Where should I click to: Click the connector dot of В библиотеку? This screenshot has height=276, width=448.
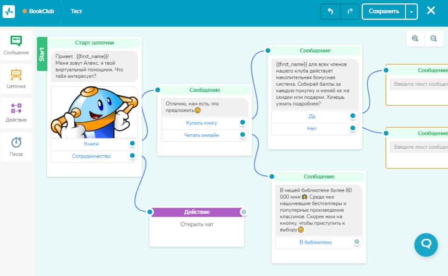tap(357, 242)
